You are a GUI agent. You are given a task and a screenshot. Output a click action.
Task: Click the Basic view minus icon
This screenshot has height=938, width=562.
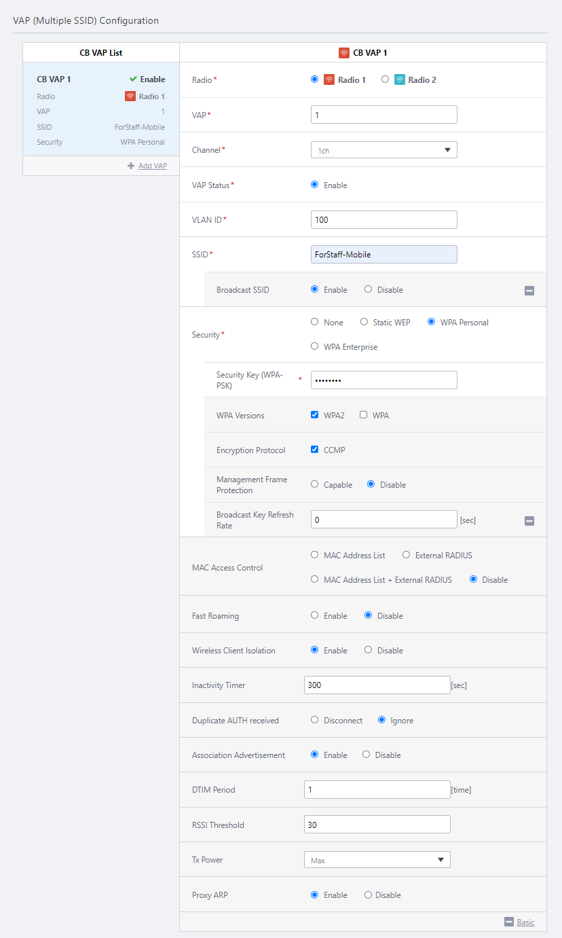(509, 922)
